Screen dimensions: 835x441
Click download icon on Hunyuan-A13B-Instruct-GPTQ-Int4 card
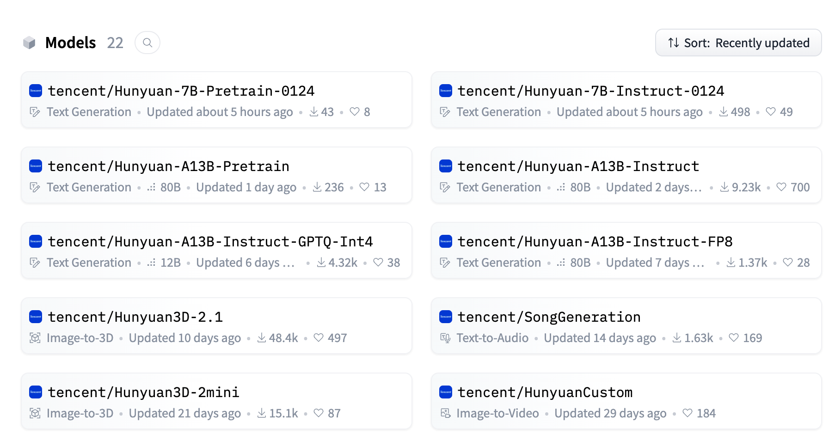(321, 263)
